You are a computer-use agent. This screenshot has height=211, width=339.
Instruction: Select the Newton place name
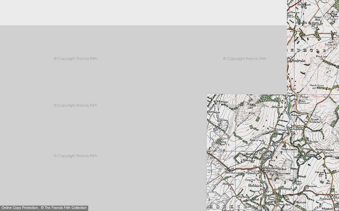coord(294,13)
